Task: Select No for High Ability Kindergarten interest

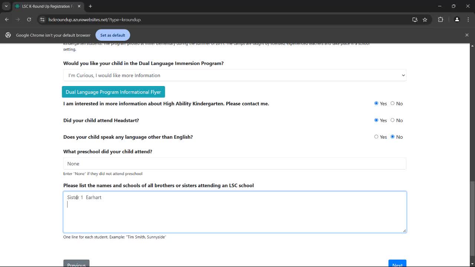Action: pyautogui.click(x=392, y=103)
